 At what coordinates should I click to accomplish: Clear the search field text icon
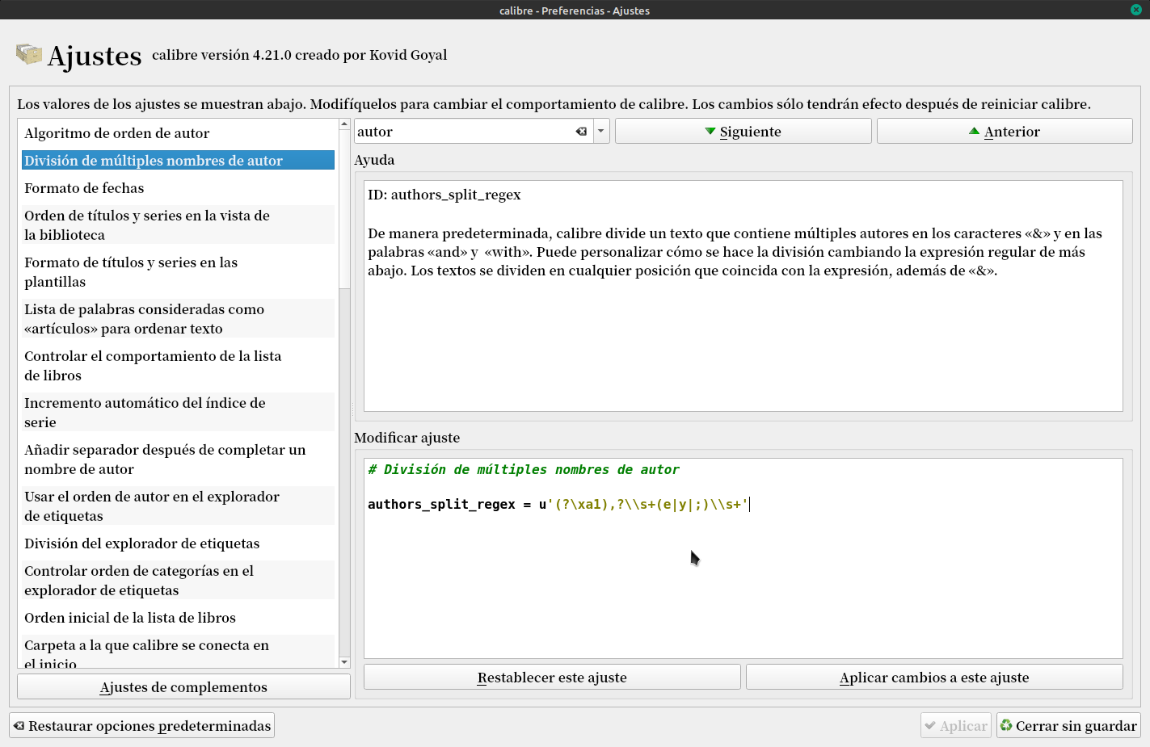581,132
